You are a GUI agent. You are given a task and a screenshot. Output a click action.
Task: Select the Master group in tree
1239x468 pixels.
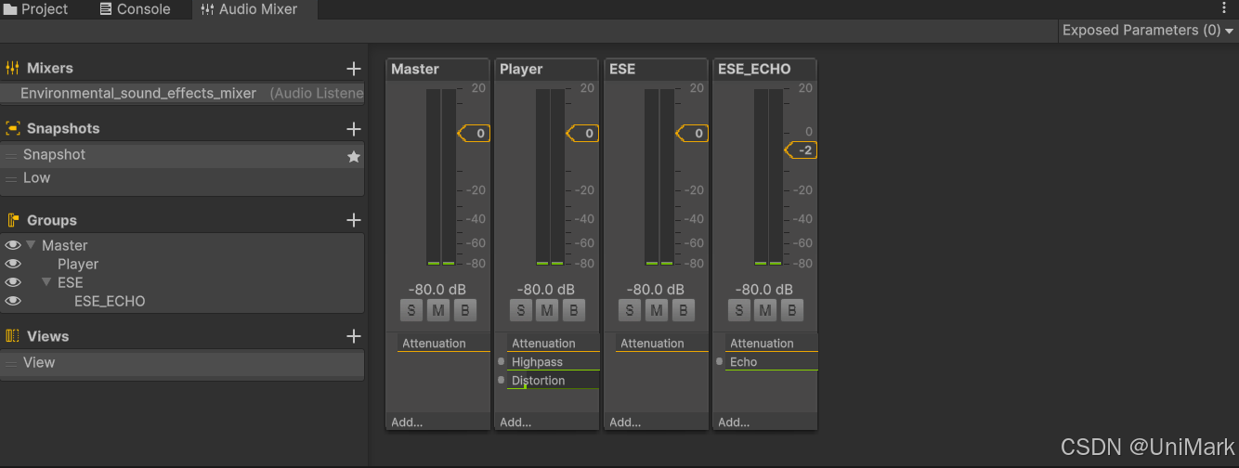65,245
